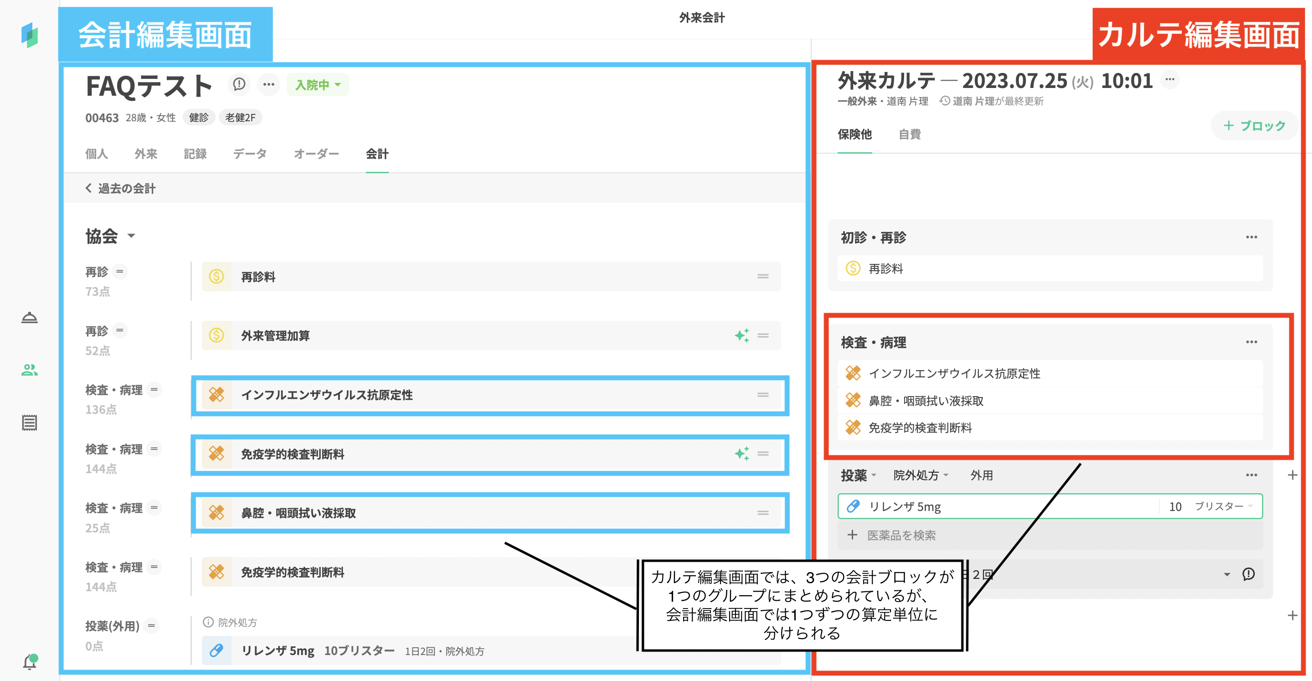Switch to the 自費 tab
This screenshot has width=1312, height=681.
(x=909, y=134)
